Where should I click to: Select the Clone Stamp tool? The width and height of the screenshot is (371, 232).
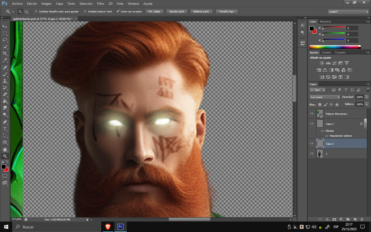[5, 81]
